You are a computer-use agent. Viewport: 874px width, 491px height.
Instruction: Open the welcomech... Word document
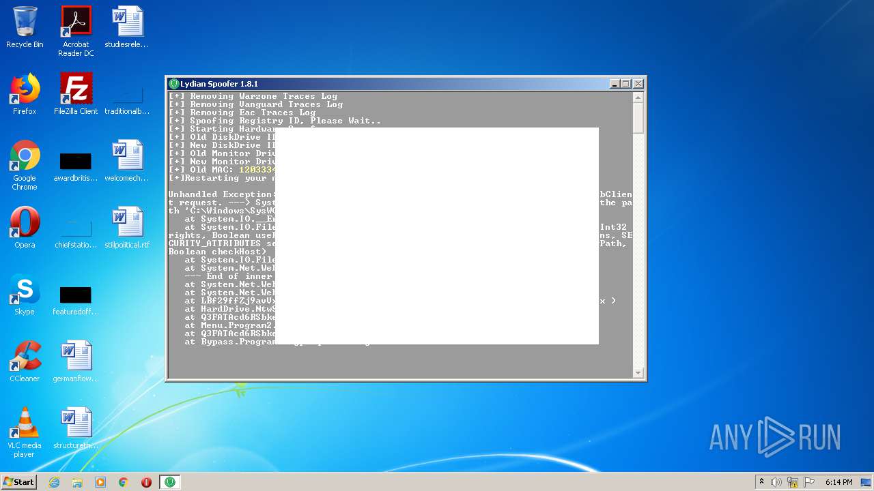coord(126,161)
